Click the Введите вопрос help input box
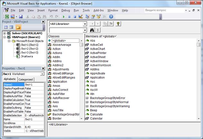 [x=164, y=10]
